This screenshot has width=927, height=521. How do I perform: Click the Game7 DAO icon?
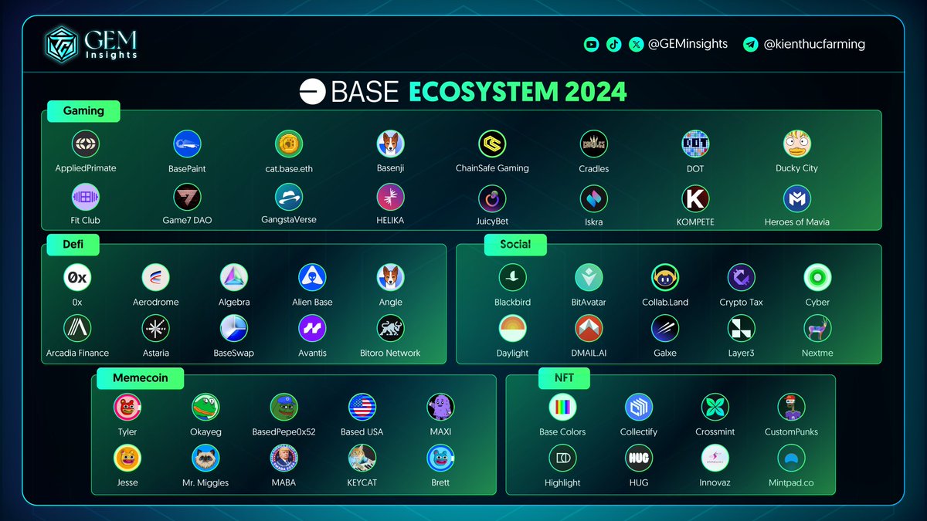(187, 197)
